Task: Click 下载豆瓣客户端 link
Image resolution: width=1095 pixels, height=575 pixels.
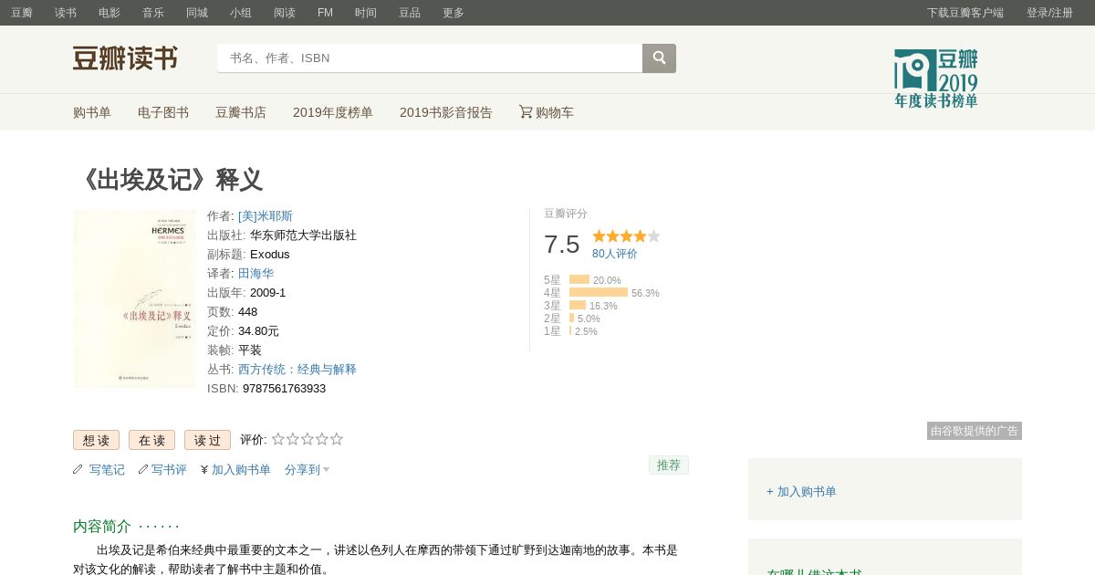Action: pos(965,13)
